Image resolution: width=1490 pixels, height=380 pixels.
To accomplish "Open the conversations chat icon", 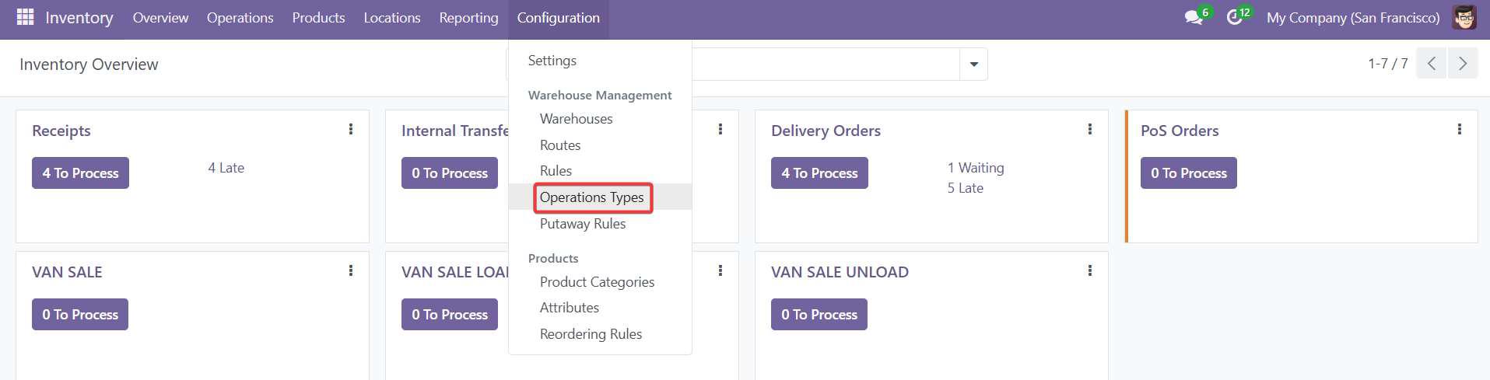I will [x=1193, y=18].
